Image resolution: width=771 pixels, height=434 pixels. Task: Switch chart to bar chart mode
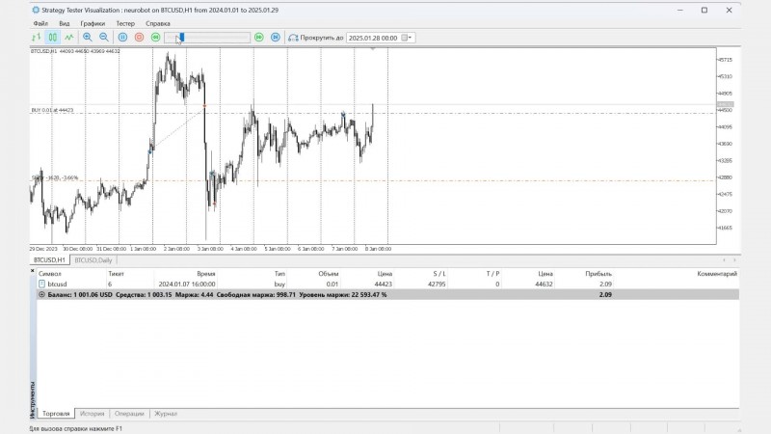tap(36, 38)
